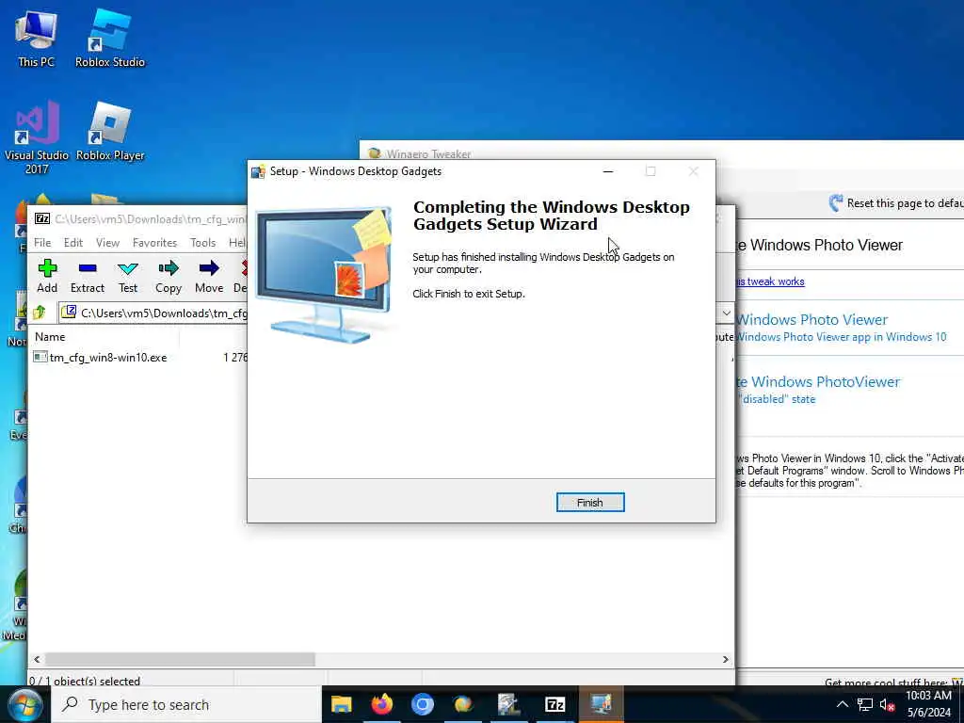Open the 'tweak works' link in Winaero Tweaker
Screen dimensions: 964x723
(x=770, y=281)
